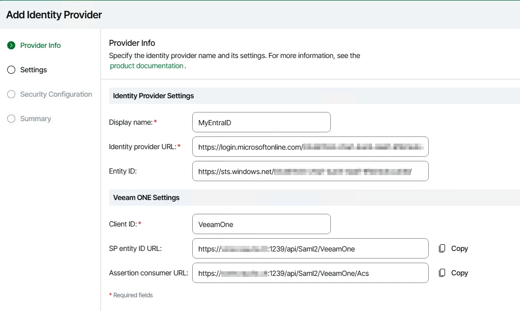The image size is (520, 311).
Task: Click the Entity ID label
Action: pyautogui.click(x=123, y=171)
